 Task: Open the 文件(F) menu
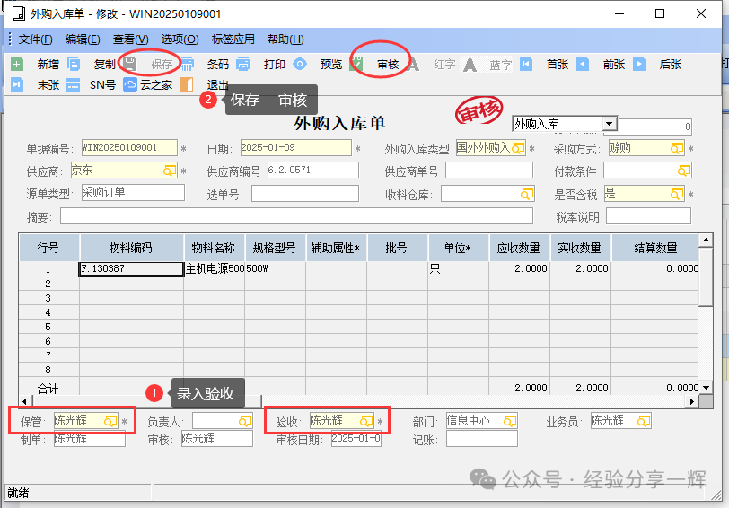(35, 39)
